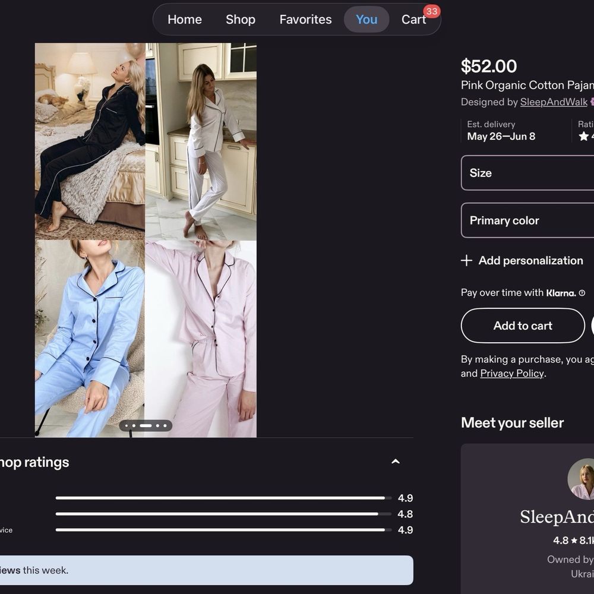Image resolution: width=594 pixels, height=594 pixels.
Task: Click the 4.8 shop rating bar
Action: pos(223,514)
